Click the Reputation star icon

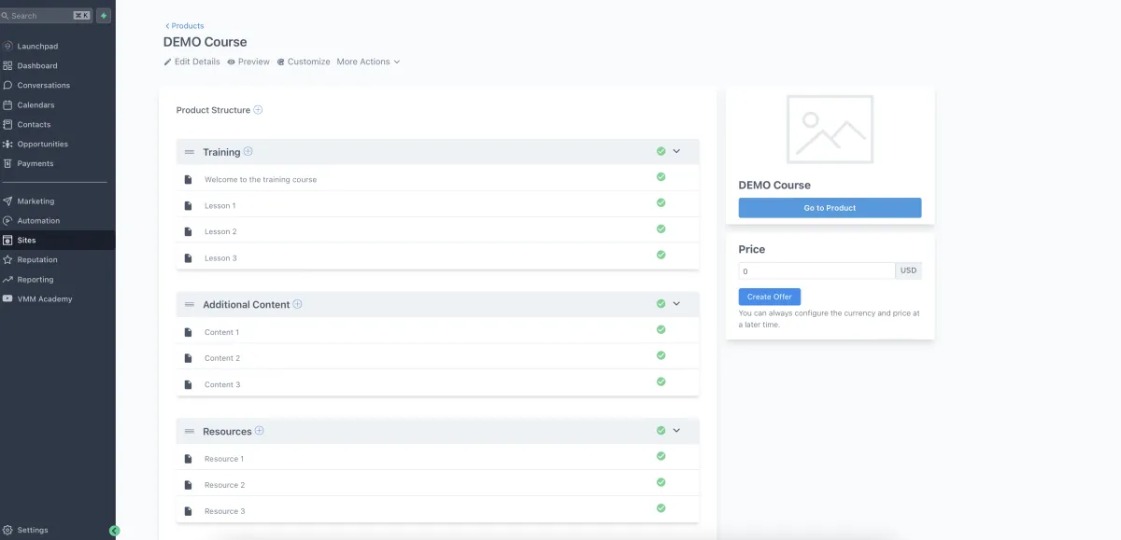[x=7, y=259]
